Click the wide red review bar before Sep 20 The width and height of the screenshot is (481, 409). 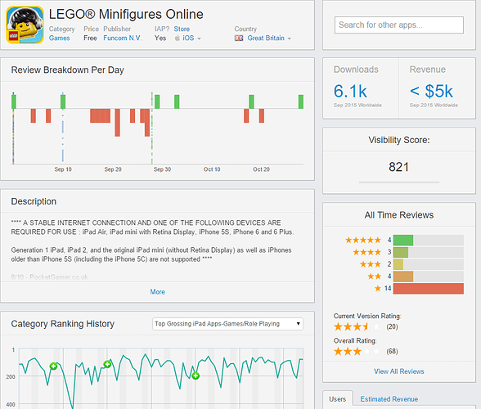[100, 115]
